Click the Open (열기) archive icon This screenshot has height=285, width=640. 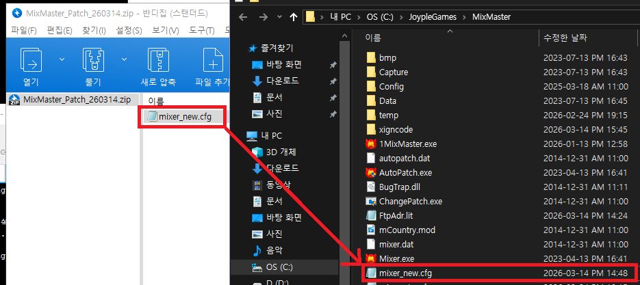coord(31,61)
